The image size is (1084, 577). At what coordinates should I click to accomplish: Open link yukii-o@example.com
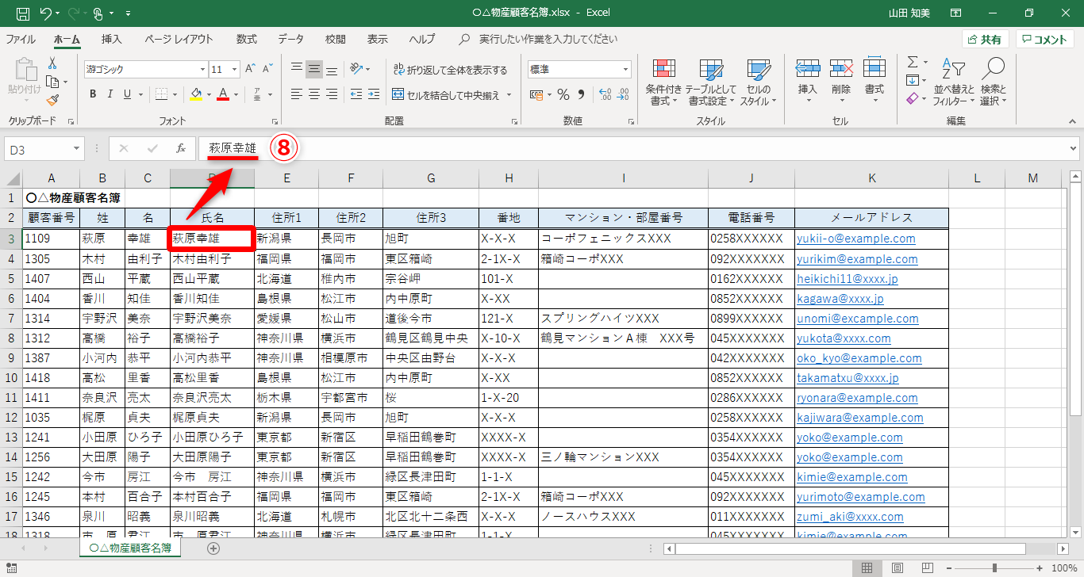[856, 239]
